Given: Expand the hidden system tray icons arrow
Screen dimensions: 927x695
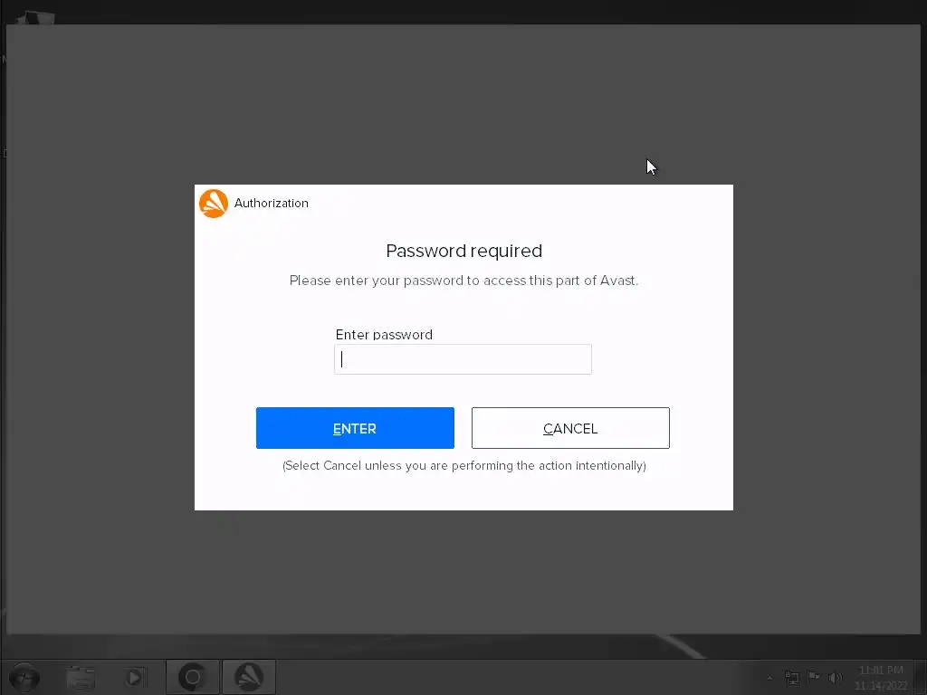Looking at the screenshot, I should click(x=769, y=678).
